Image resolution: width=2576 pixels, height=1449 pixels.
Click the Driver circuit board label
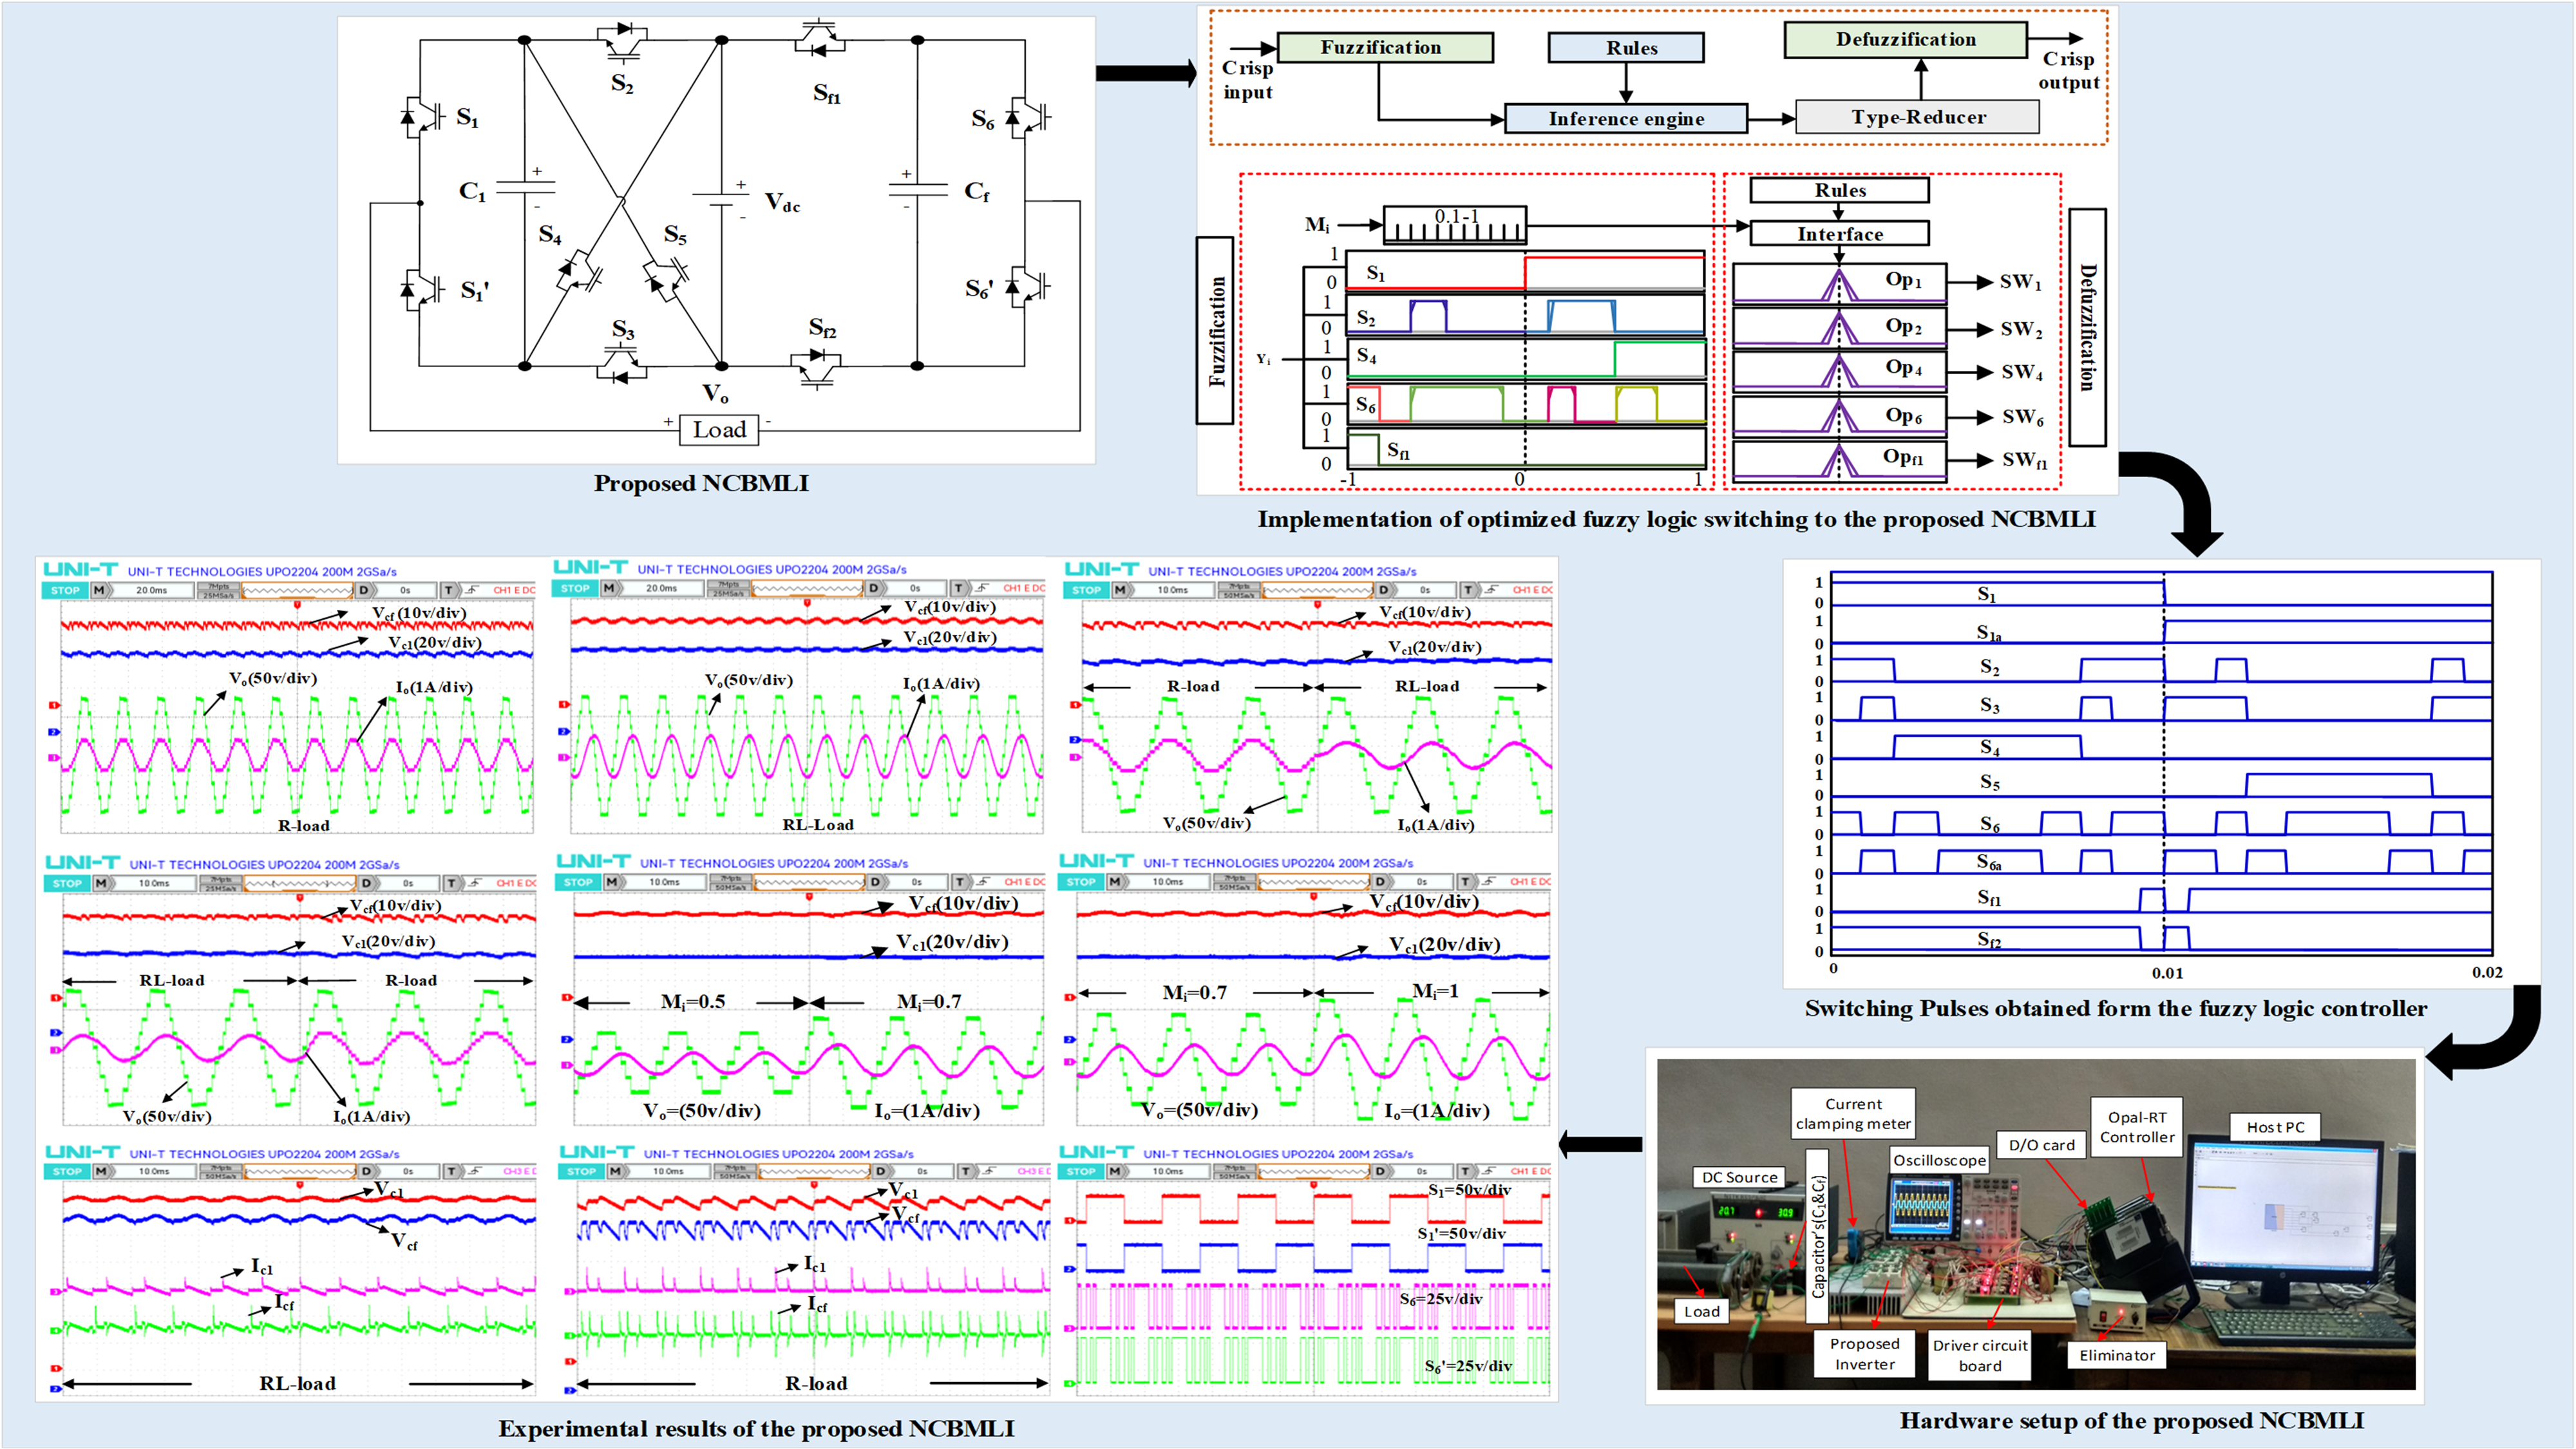pyautogui.click(x=1979, y=1355)
